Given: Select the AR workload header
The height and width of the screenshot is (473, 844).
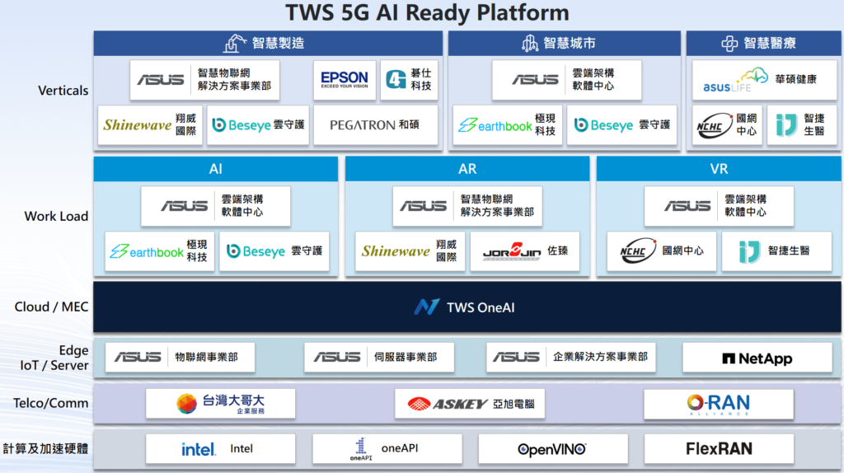Looking at the screenshot, I should 467,169.
